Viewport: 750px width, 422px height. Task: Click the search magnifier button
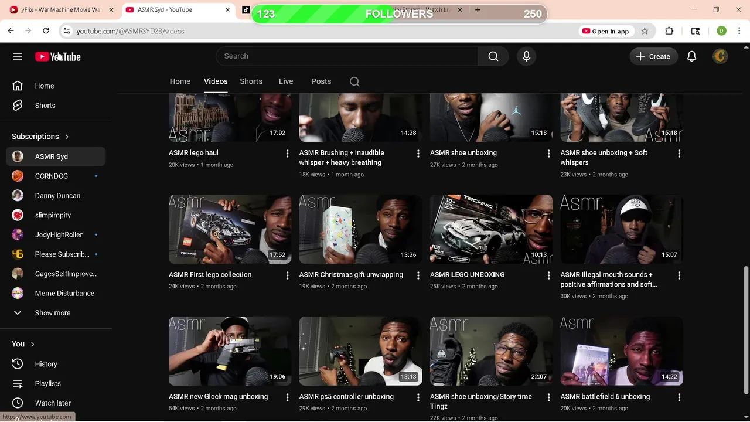click(493, 56)
